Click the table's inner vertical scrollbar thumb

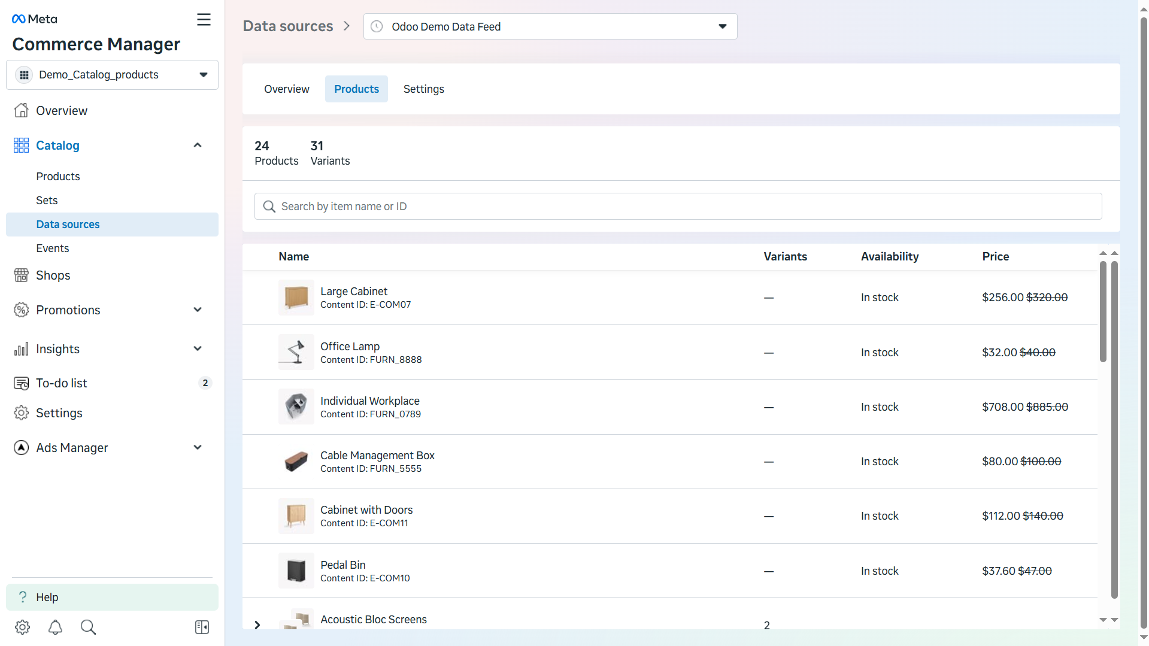pyautogui.click(x=1103, y=311)
